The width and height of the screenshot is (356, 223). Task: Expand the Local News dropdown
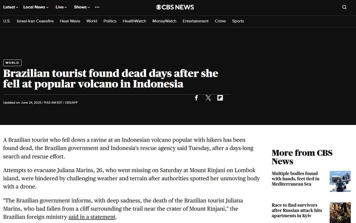[x=36, y=7]
